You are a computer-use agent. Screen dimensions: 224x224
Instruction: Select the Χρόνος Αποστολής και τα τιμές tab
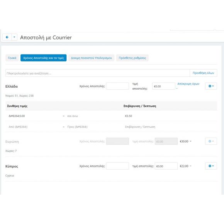tap(43, 58)
